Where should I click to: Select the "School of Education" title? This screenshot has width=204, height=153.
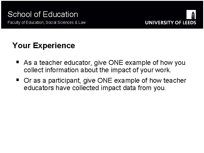43,14
